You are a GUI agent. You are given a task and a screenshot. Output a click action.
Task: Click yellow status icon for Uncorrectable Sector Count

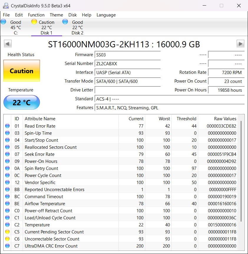(7, 239)
